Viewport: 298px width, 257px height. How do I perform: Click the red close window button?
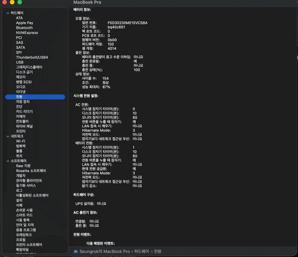click(4, 2)
